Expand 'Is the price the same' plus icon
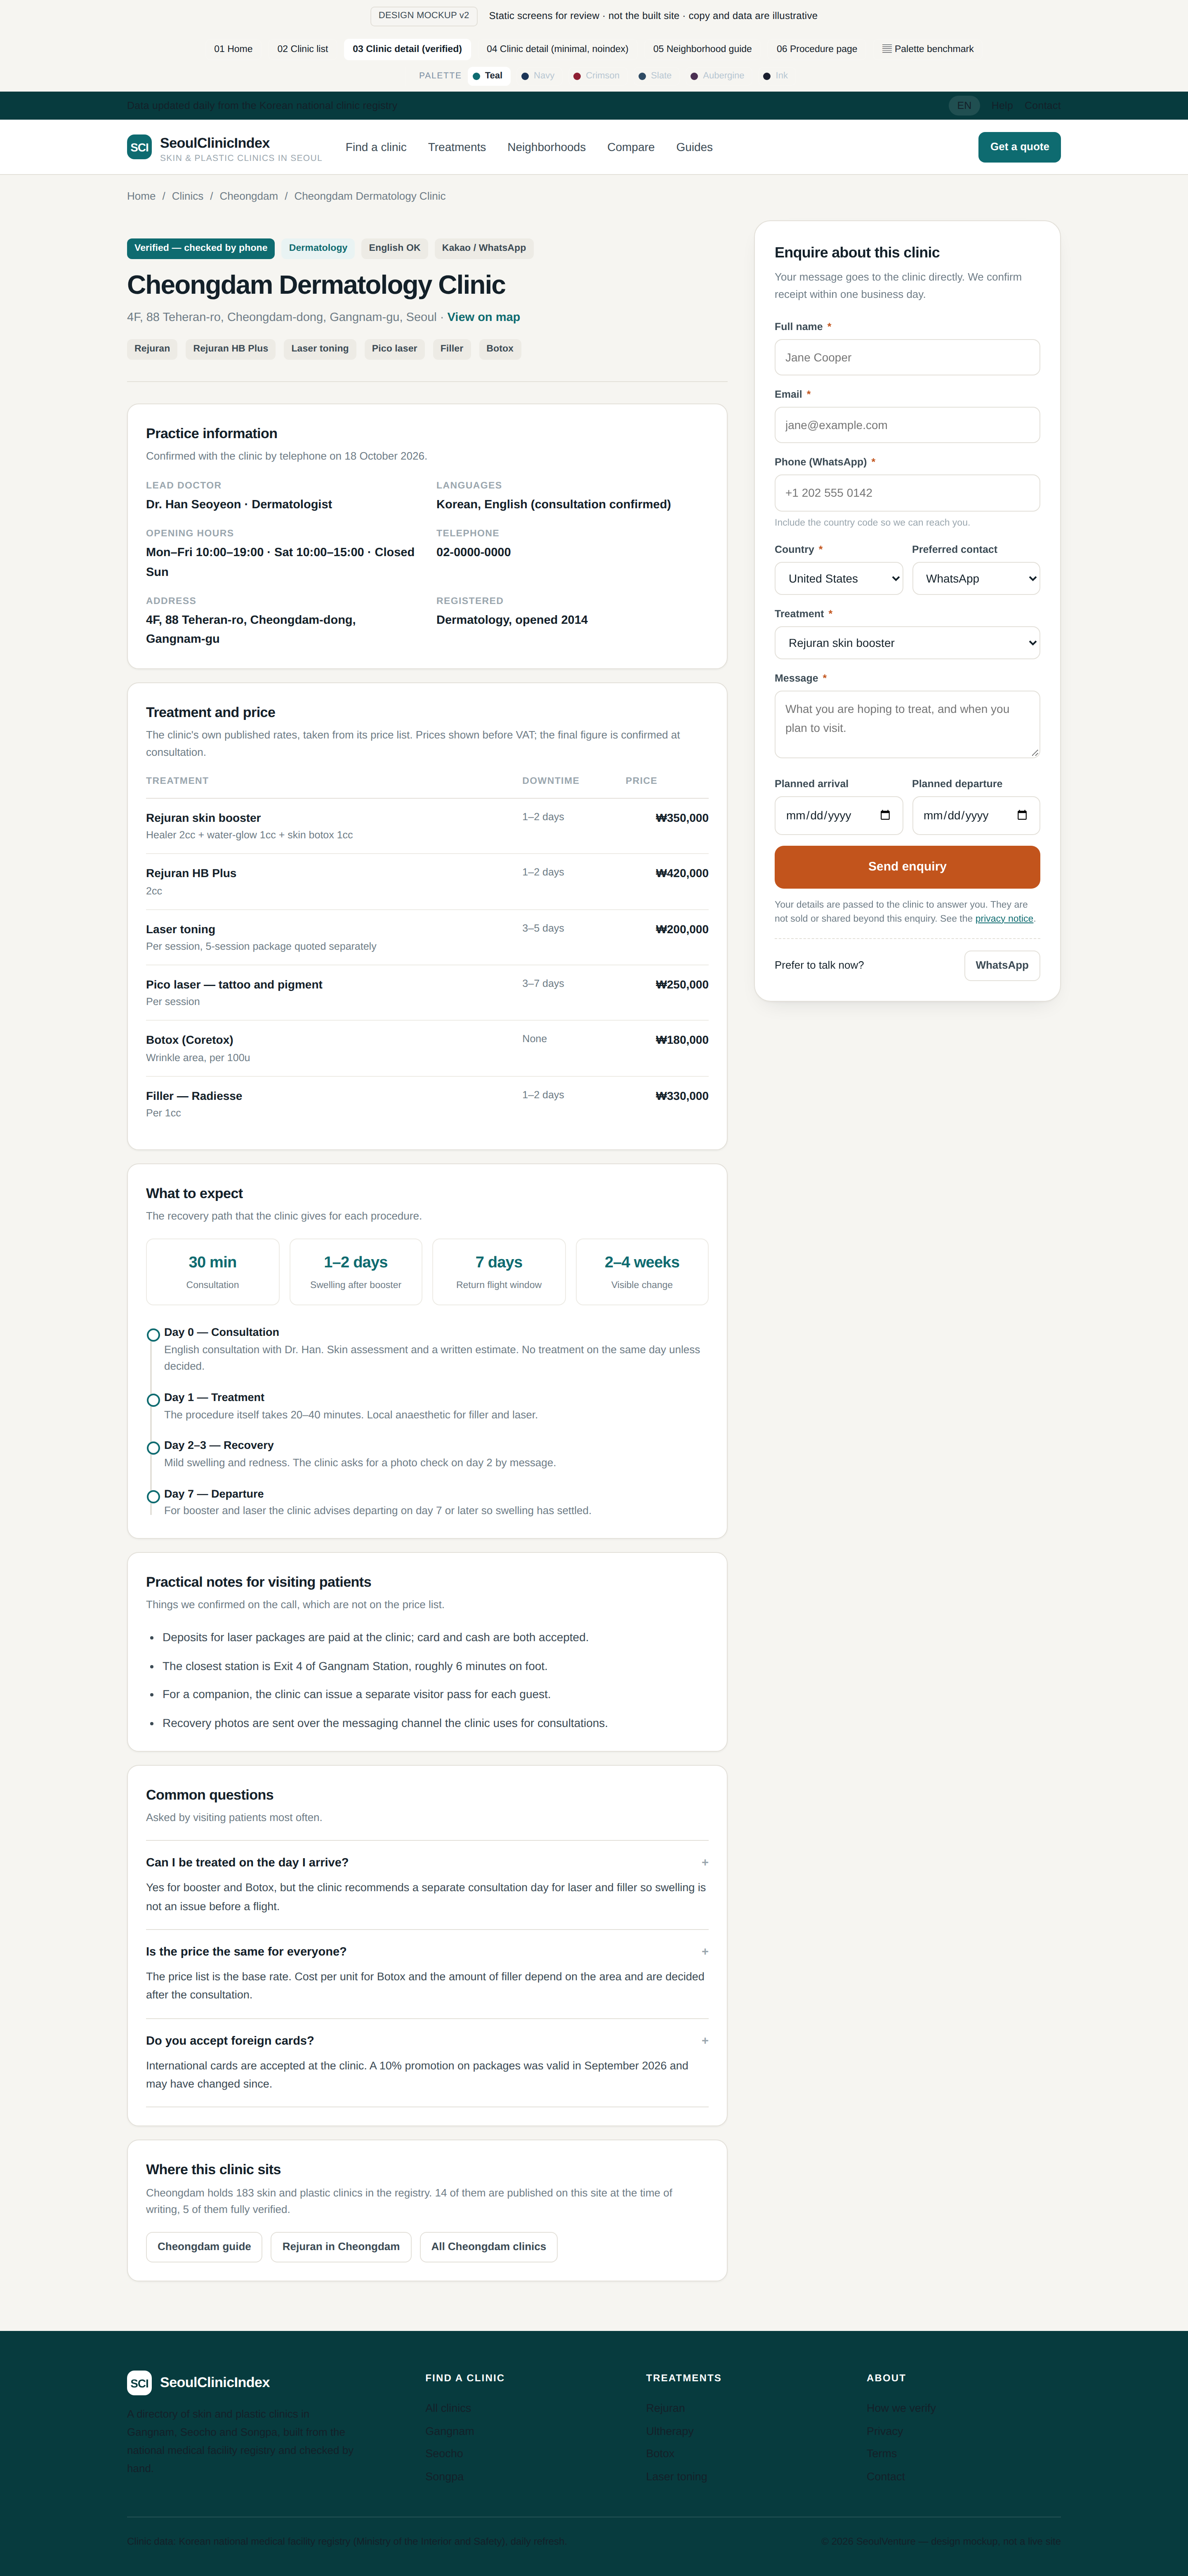 705,1951
